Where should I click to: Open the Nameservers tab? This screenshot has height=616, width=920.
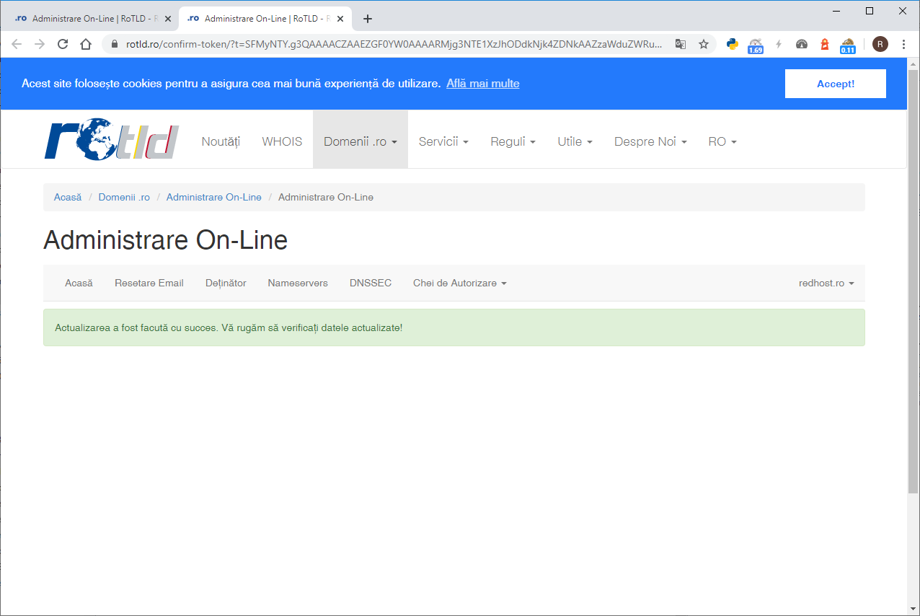[298, 283]
